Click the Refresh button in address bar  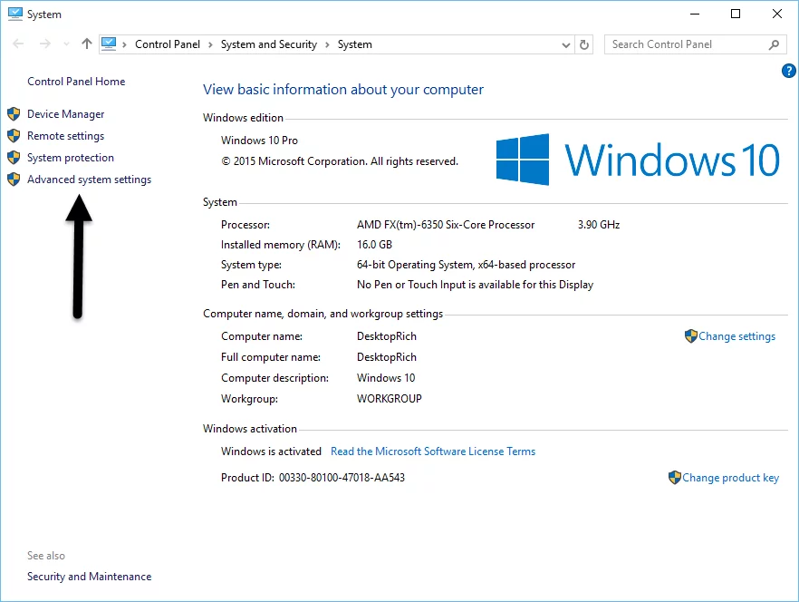585,44
